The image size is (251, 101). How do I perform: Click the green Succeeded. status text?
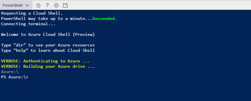coord(105,18)
